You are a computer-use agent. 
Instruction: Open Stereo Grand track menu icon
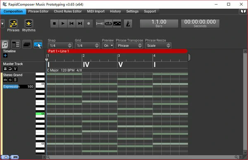[x=15, y=80]
